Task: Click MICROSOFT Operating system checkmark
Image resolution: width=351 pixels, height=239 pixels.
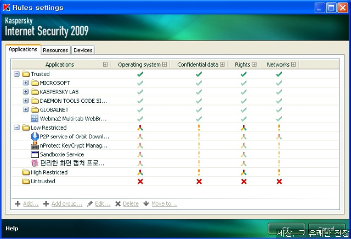Action: point(140,83)
